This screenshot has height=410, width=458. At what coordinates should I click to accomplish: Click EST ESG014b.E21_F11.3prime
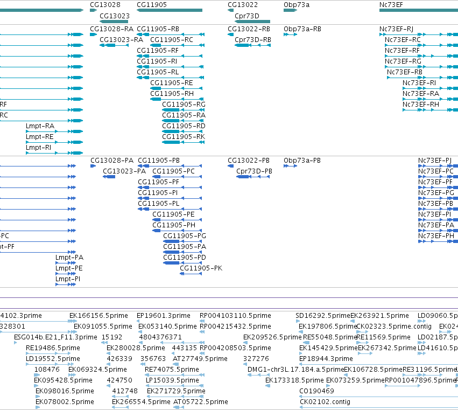[55, 337]
